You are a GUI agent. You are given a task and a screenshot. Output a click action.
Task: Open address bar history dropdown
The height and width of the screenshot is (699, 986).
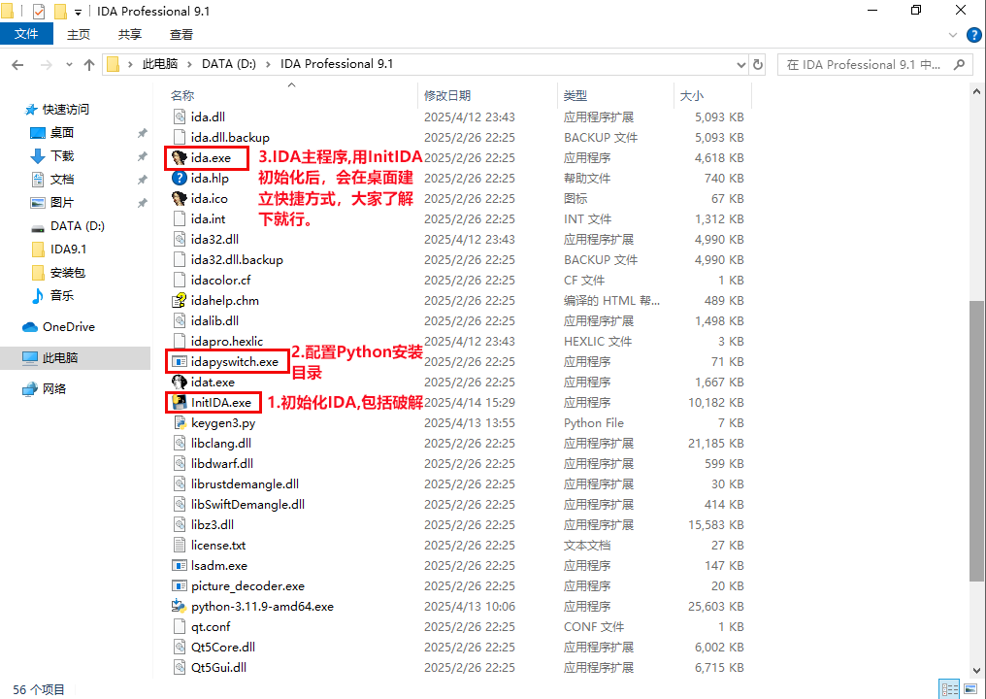coord(740,64)
